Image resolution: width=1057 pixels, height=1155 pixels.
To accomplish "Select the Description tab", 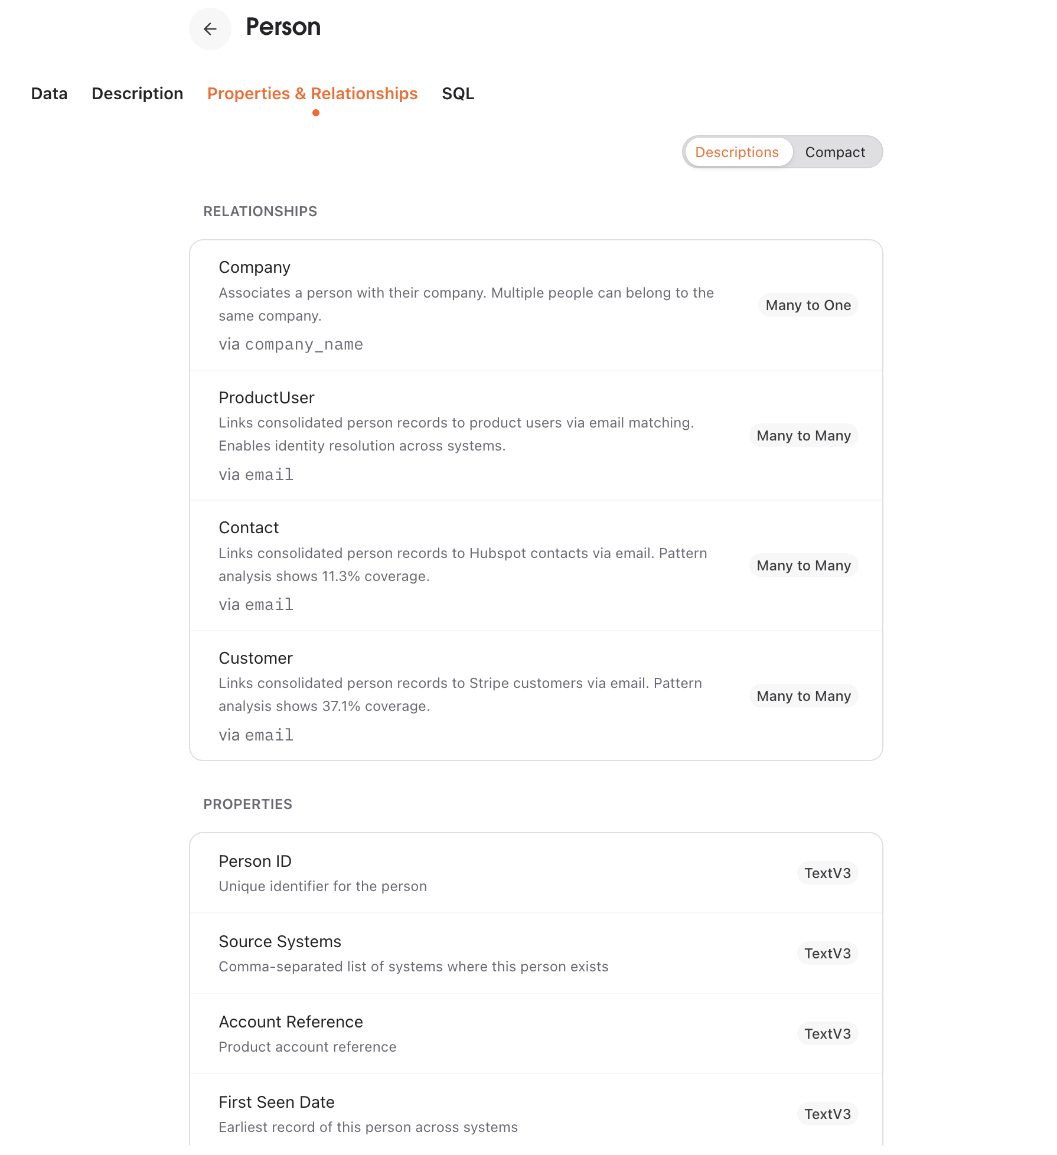I will (x=137, y=93).
